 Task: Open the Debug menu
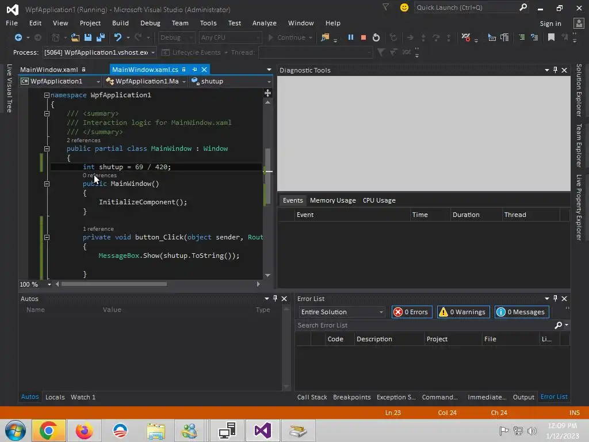coord(150,23)
